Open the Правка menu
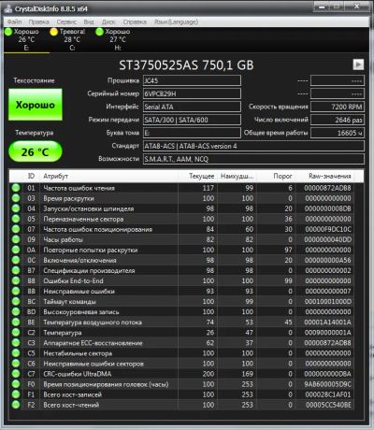 (x=38, y=21)
